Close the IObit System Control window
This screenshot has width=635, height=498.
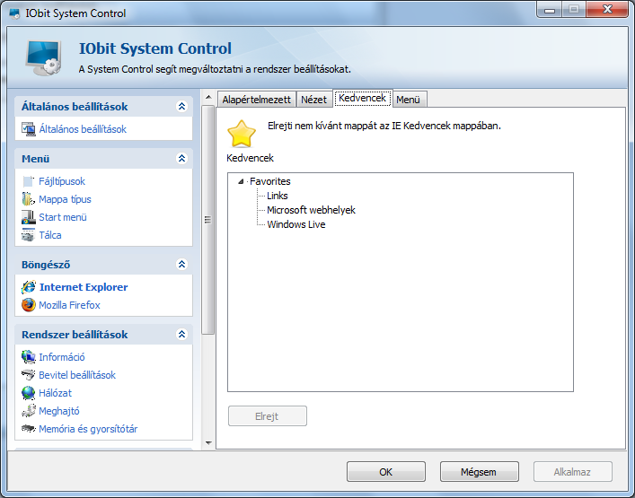pos(606,10)
